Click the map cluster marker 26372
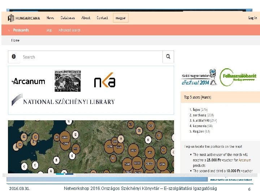Screen dimensions: 260x195 [149, 164]
